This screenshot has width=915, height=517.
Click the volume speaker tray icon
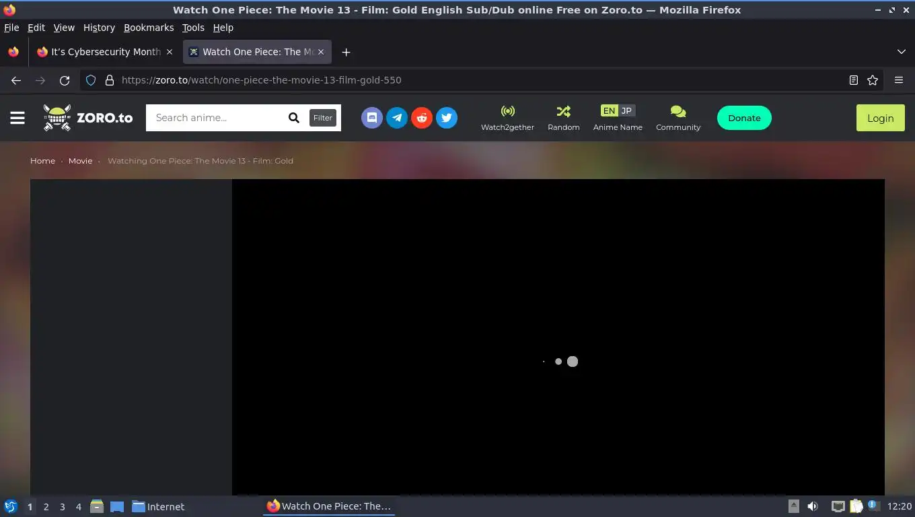pyautogui.click(x=813, y=506)
